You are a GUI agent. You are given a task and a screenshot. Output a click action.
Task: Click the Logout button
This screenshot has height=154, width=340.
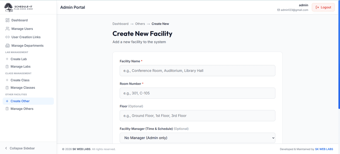tap(323, 7)
